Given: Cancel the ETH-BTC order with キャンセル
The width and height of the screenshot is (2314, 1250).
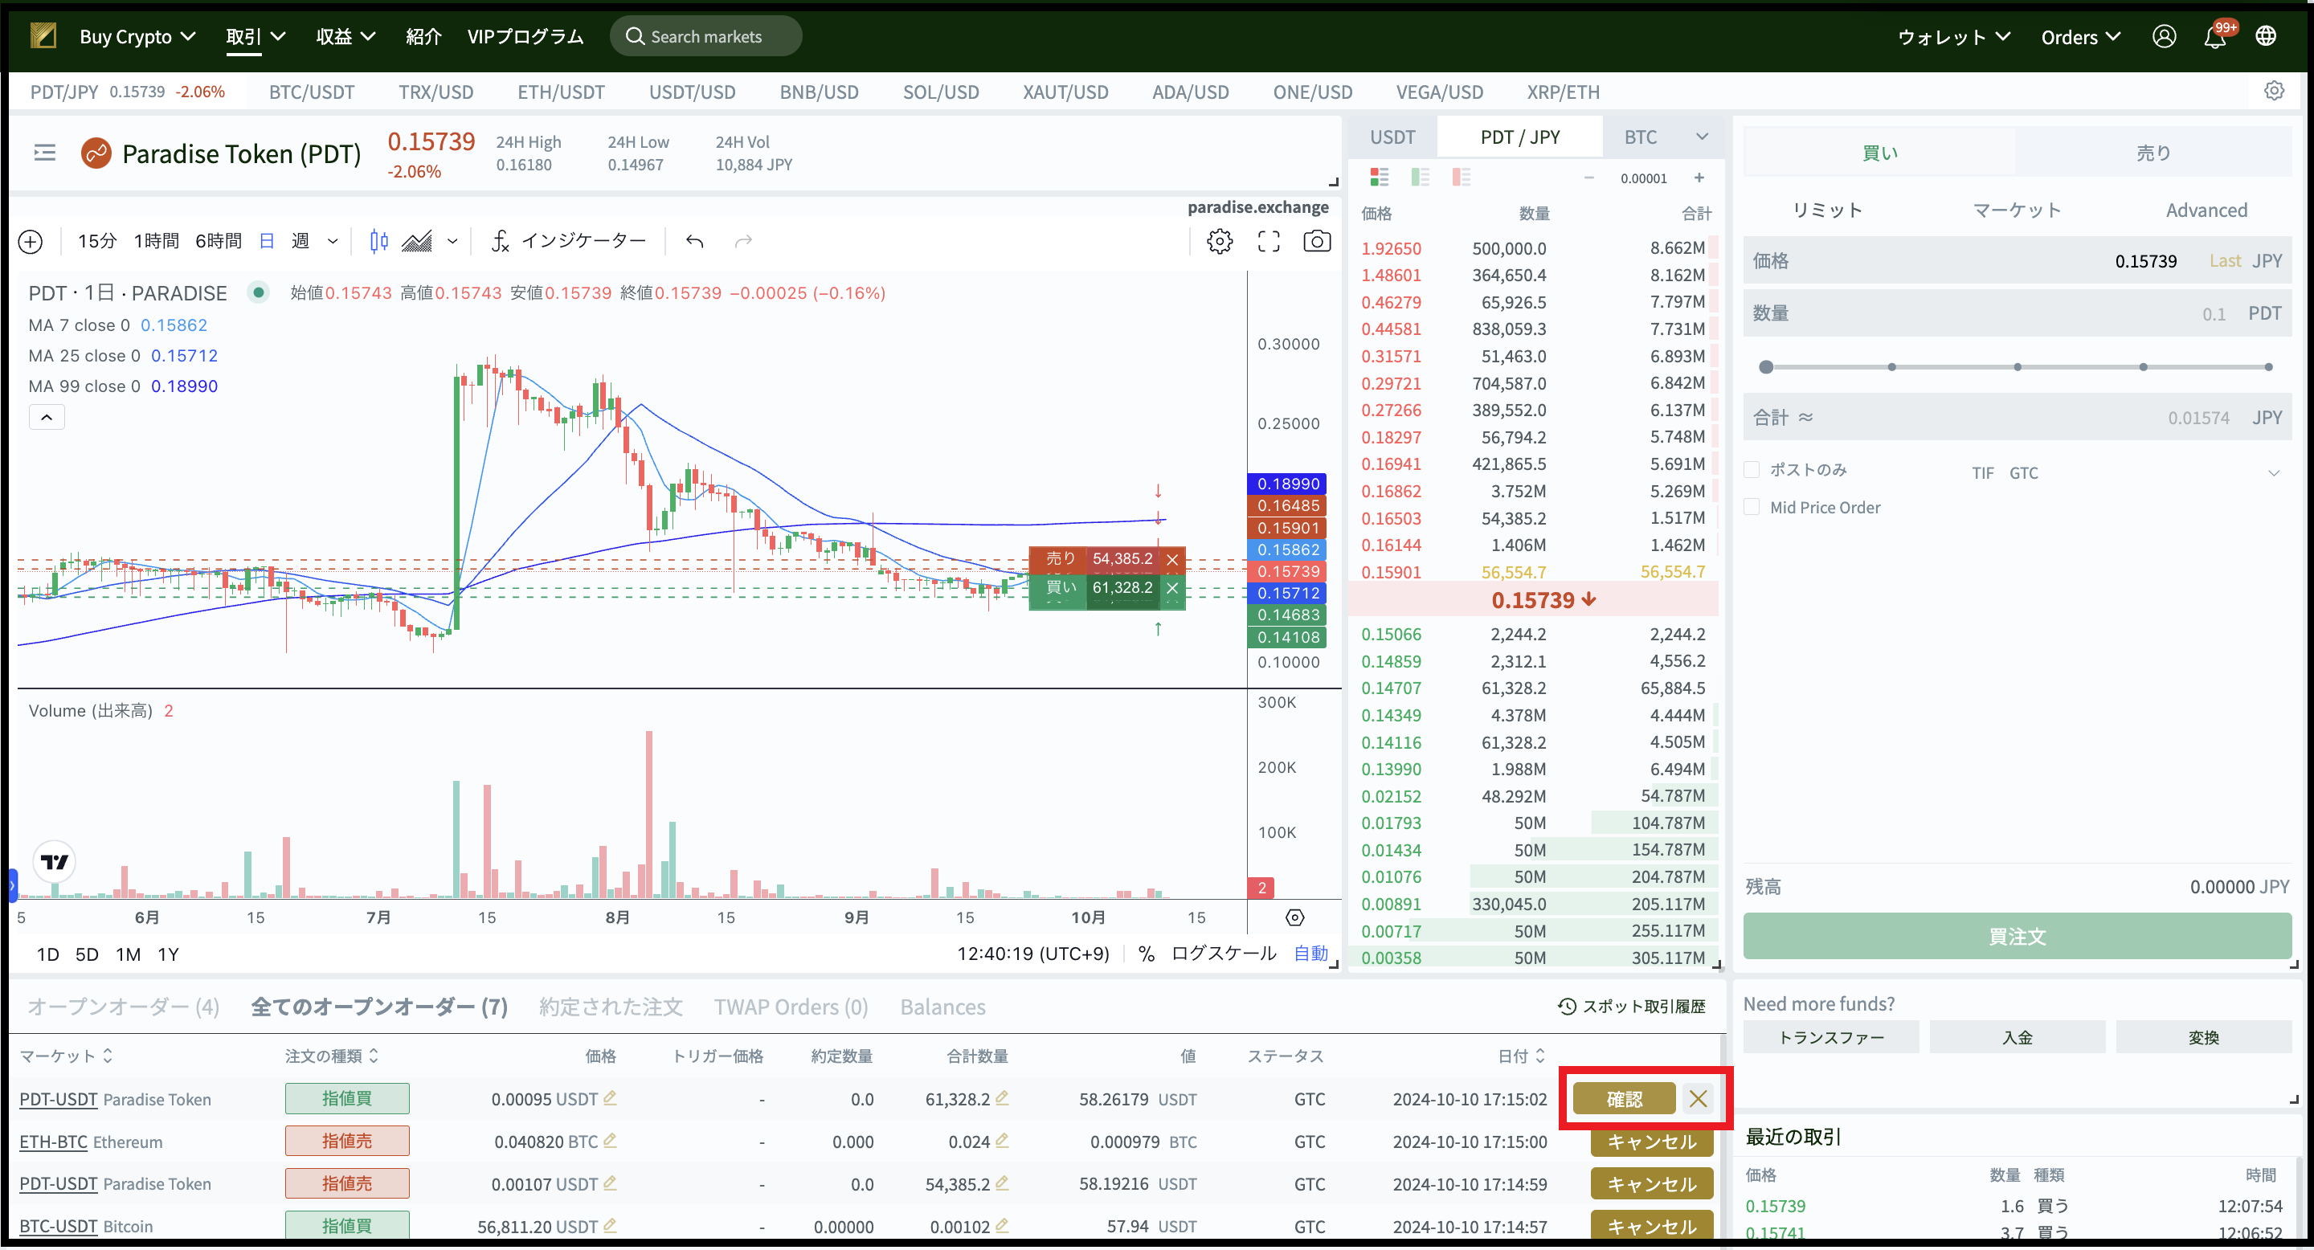Looking at the screenshot, I should click(x=1651, y=1142).
